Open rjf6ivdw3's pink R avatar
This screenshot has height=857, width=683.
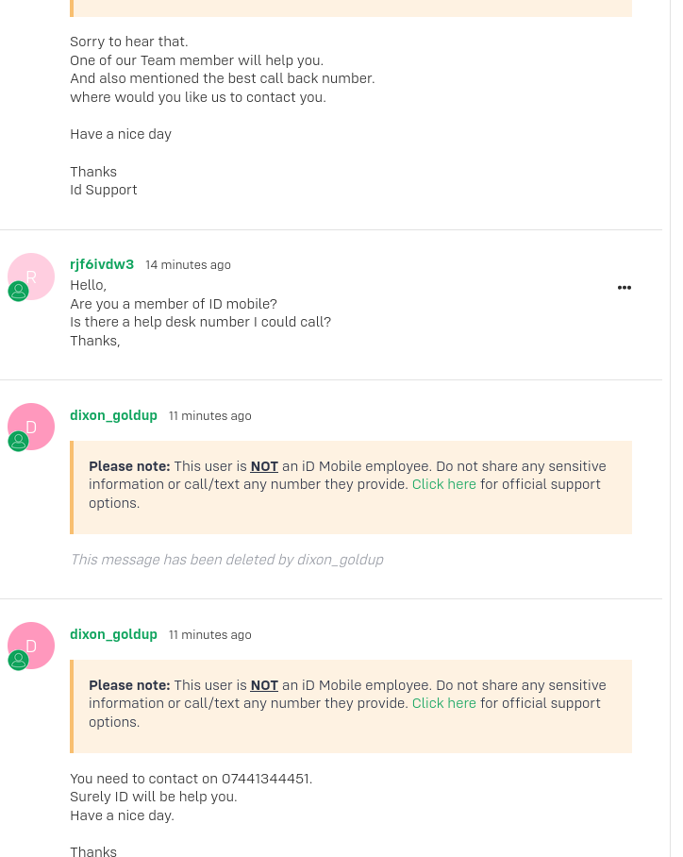coord(31,277)
